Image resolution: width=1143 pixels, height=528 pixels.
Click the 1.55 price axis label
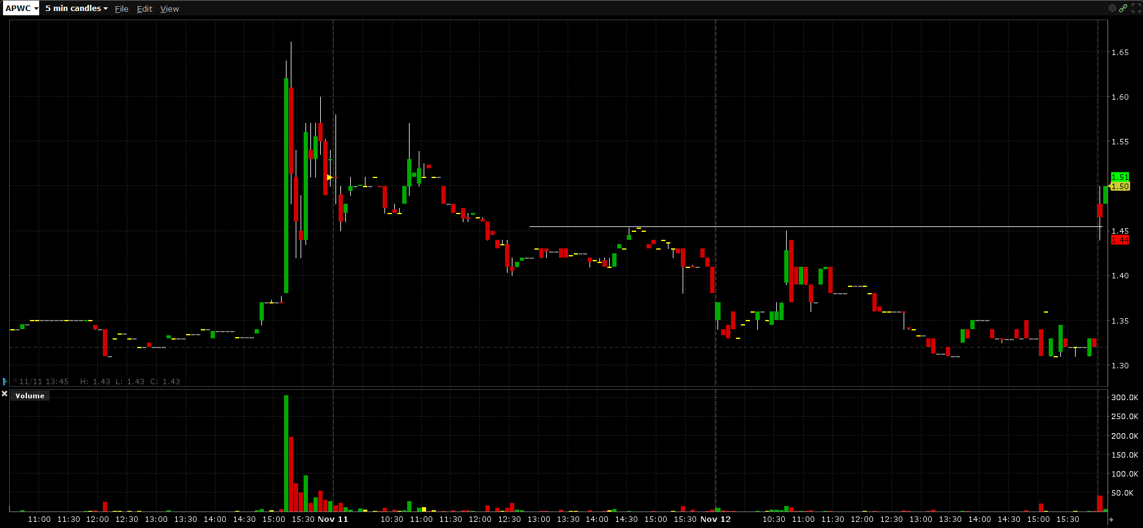(1120, 142)
